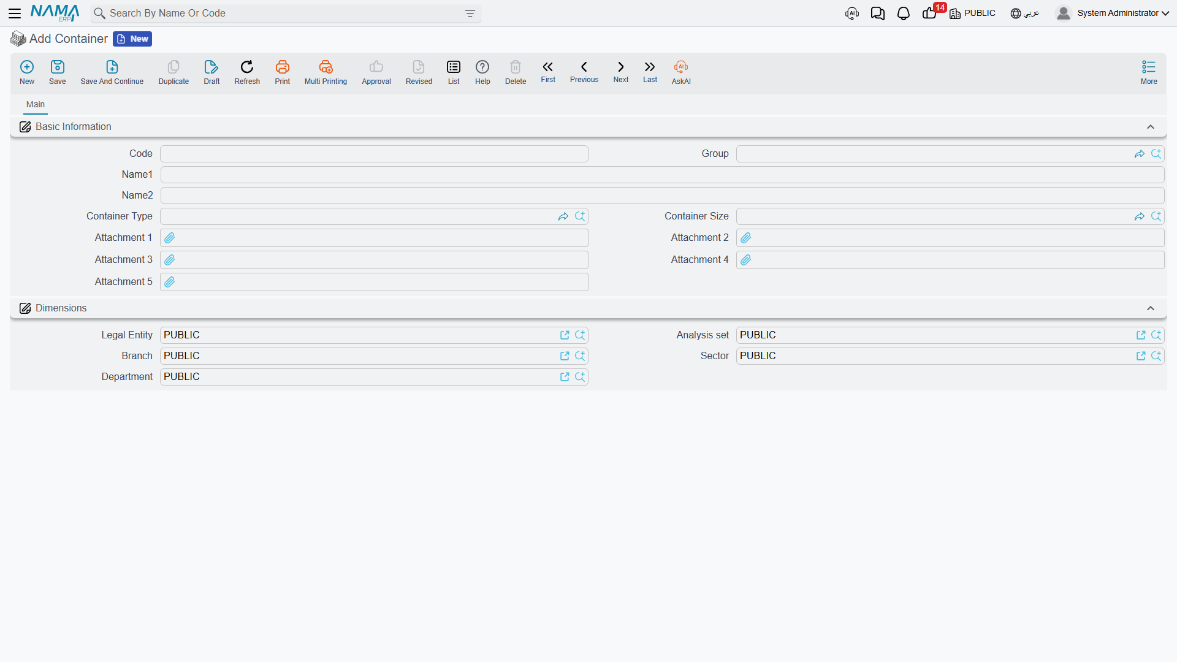Go to the Next record
The height and width of the screenshot is (662, 1177).
point(621,72)
